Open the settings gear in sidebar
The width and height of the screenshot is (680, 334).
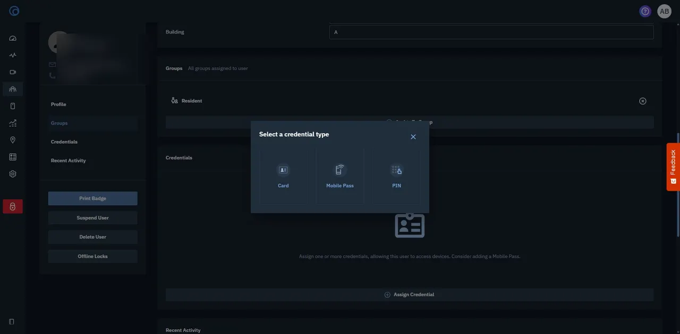click(x=13, y=174)
